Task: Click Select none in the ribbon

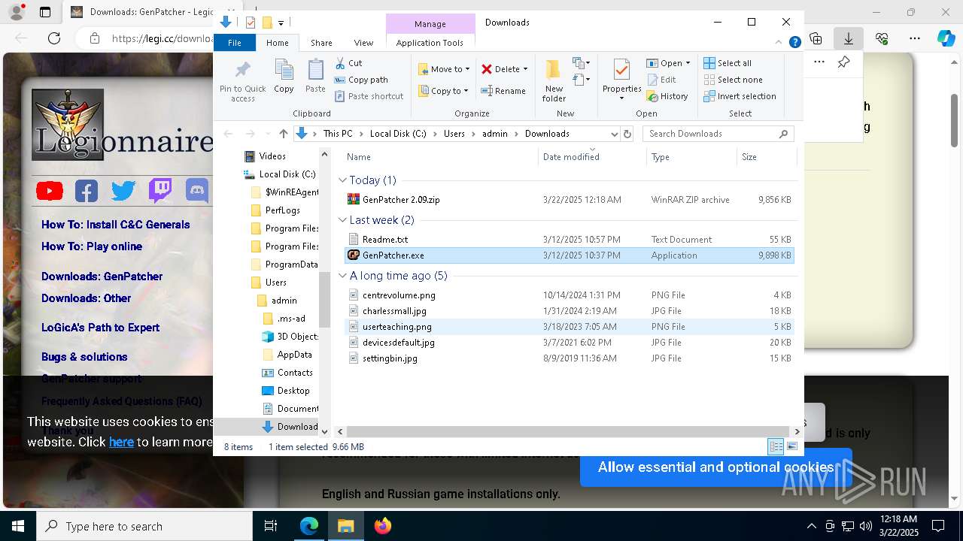Action: pyautogui.click(x=733, y=80)
